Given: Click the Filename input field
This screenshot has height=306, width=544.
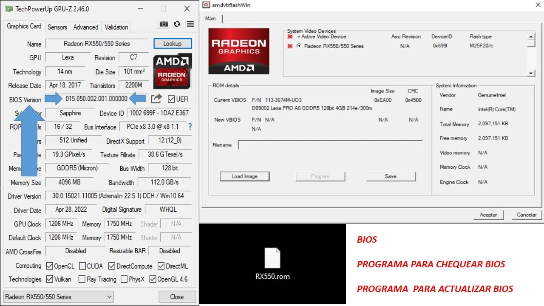Looking at the screenshot, I should tap(330, 145).
